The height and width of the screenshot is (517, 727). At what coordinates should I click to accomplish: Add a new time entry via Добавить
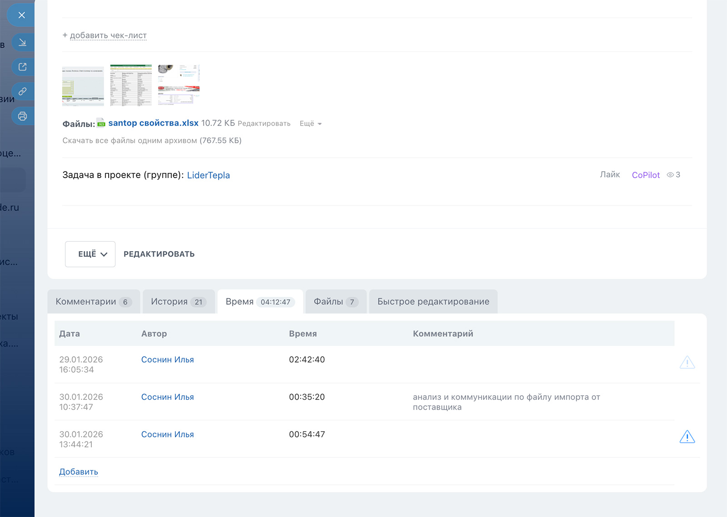(79, 472)
